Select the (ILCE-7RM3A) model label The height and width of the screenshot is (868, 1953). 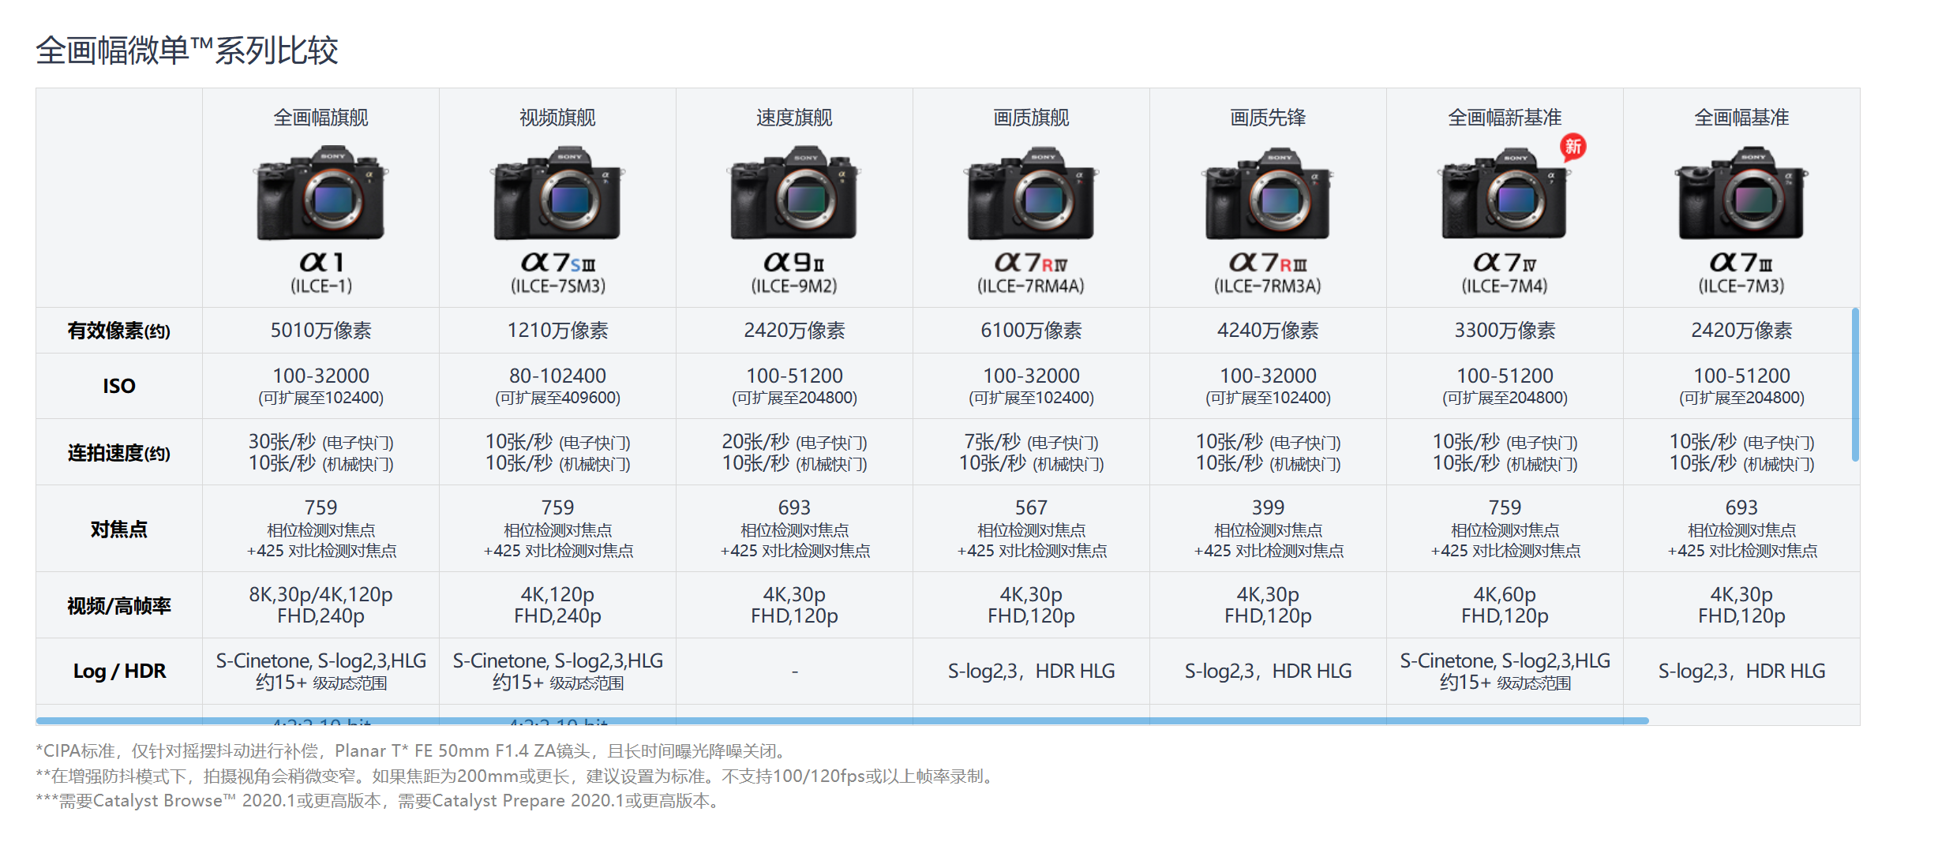(1268, 286)
